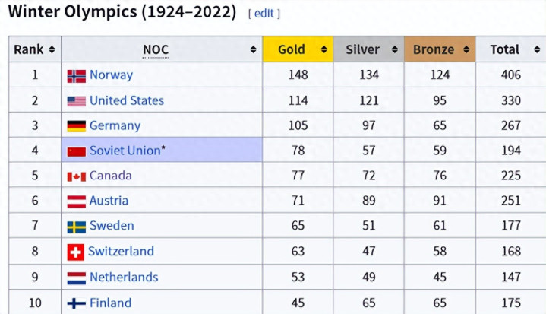Screen dimensions: 546x314
Task: Open the edit link beside section heading
Action: pos(264,13)
